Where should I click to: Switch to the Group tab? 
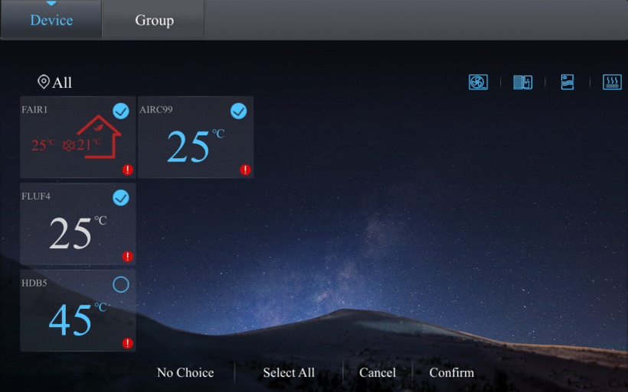tap(154, 20)
